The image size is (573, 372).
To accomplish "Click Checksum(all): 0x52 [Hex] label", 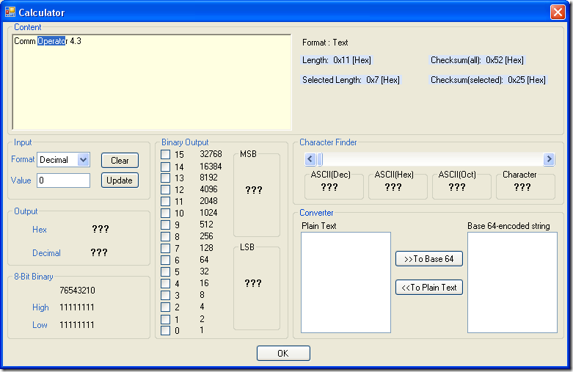I will 477,60.
